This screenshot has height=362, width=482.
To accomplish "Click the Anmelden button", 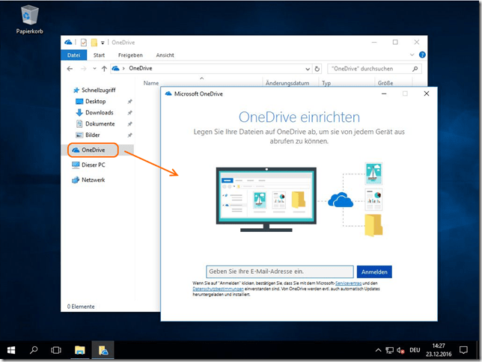I will click(374, 272).
